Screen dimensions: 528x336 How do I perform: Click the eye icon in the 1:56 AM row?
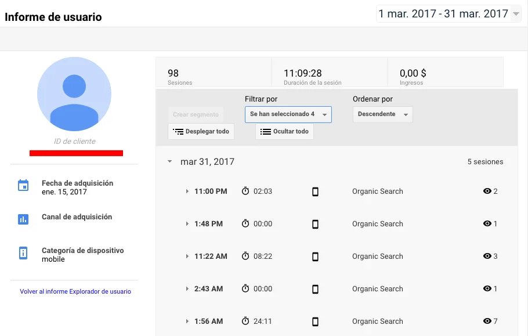tap(487, 321)
